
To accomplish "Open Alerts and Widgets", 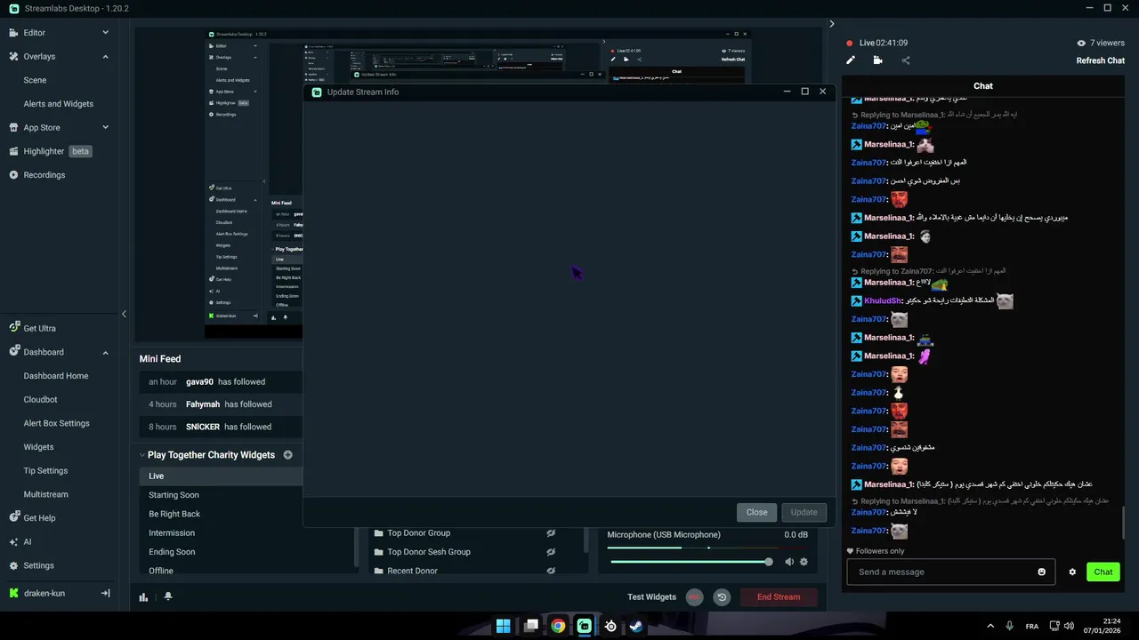I will pos(58,104).
